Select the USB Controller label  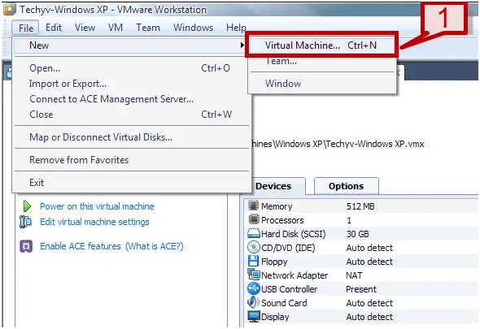tap(289, 289)
